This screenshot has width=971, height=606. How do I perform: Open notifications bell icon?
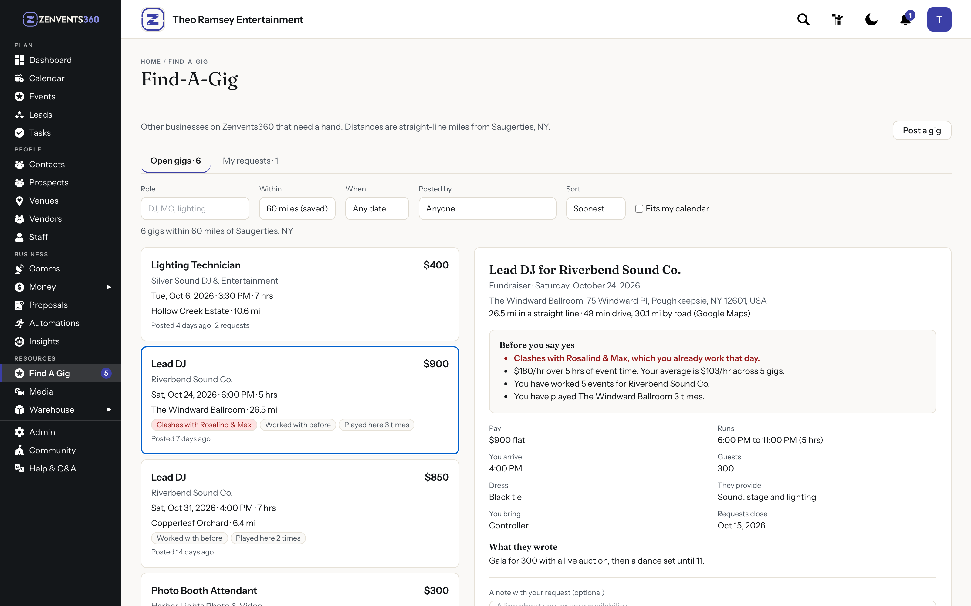(905, 19)
